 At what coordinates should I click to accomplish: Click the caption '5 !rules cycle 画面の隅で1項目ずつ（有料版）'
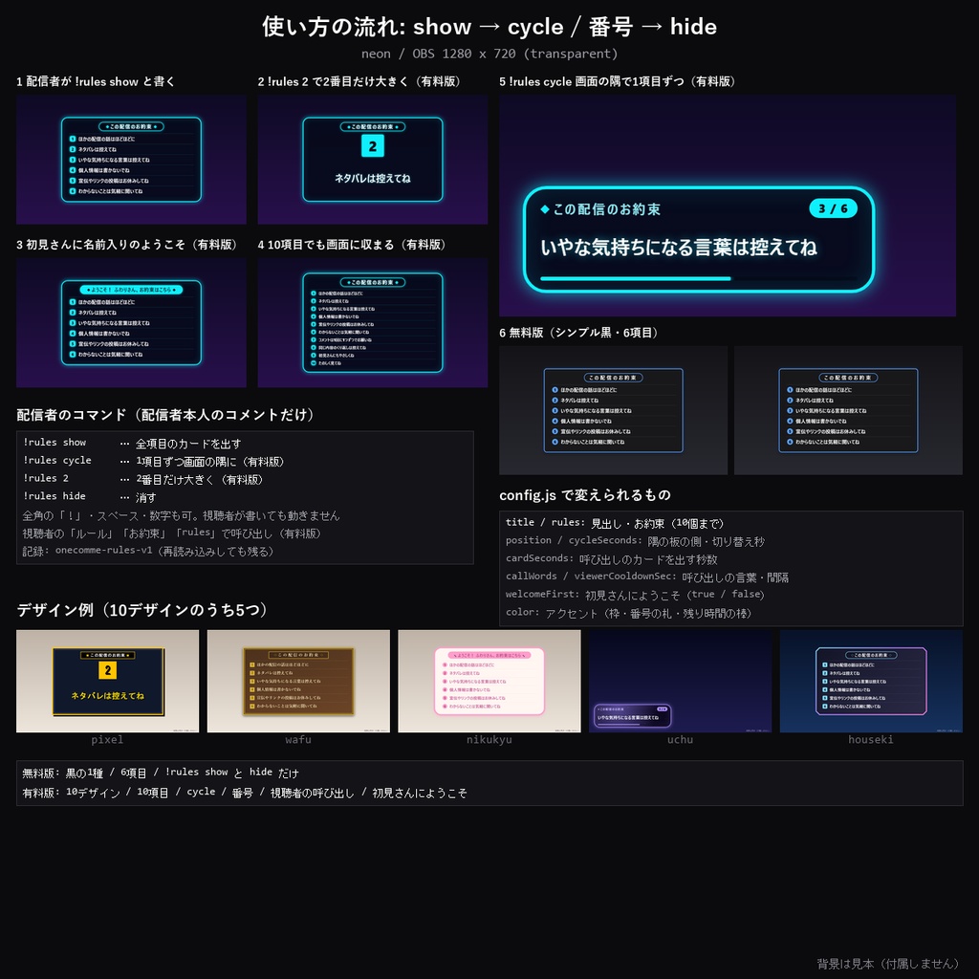(620, 81)
